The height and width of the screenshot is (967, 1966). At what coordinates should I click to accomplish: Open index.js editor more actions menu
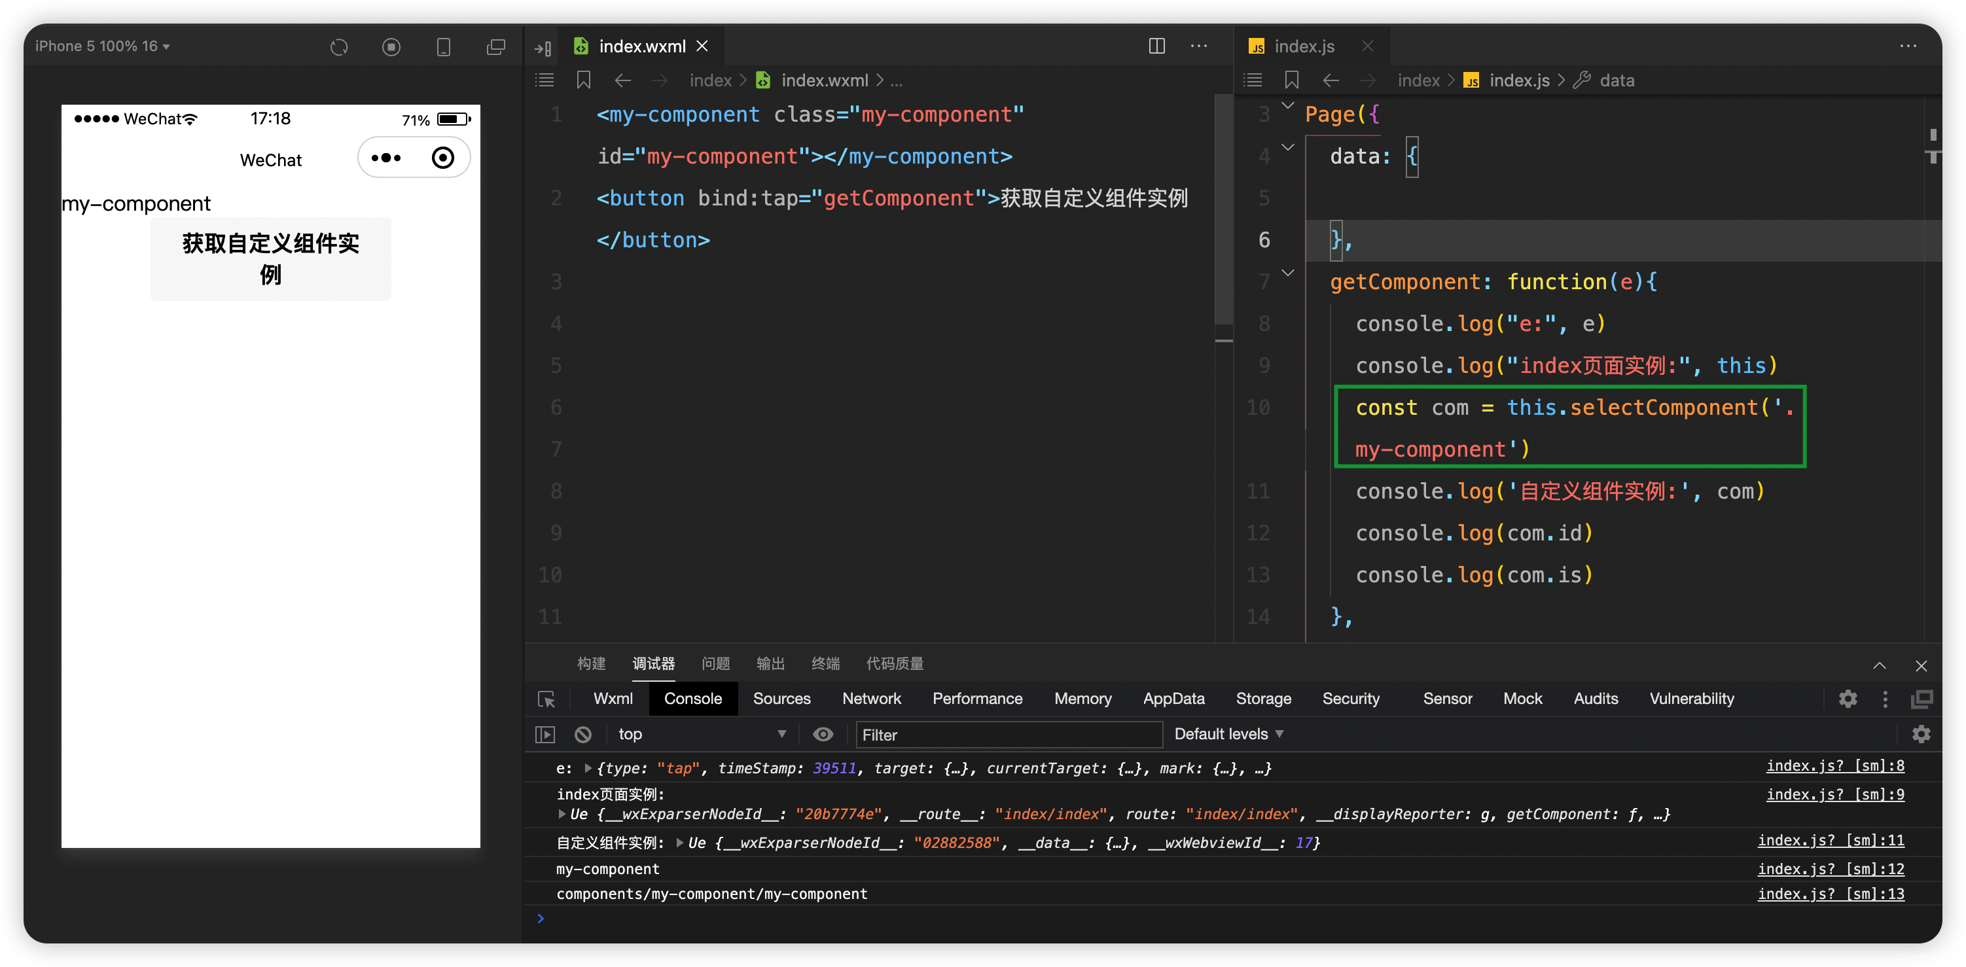[x=1908, y=46]
